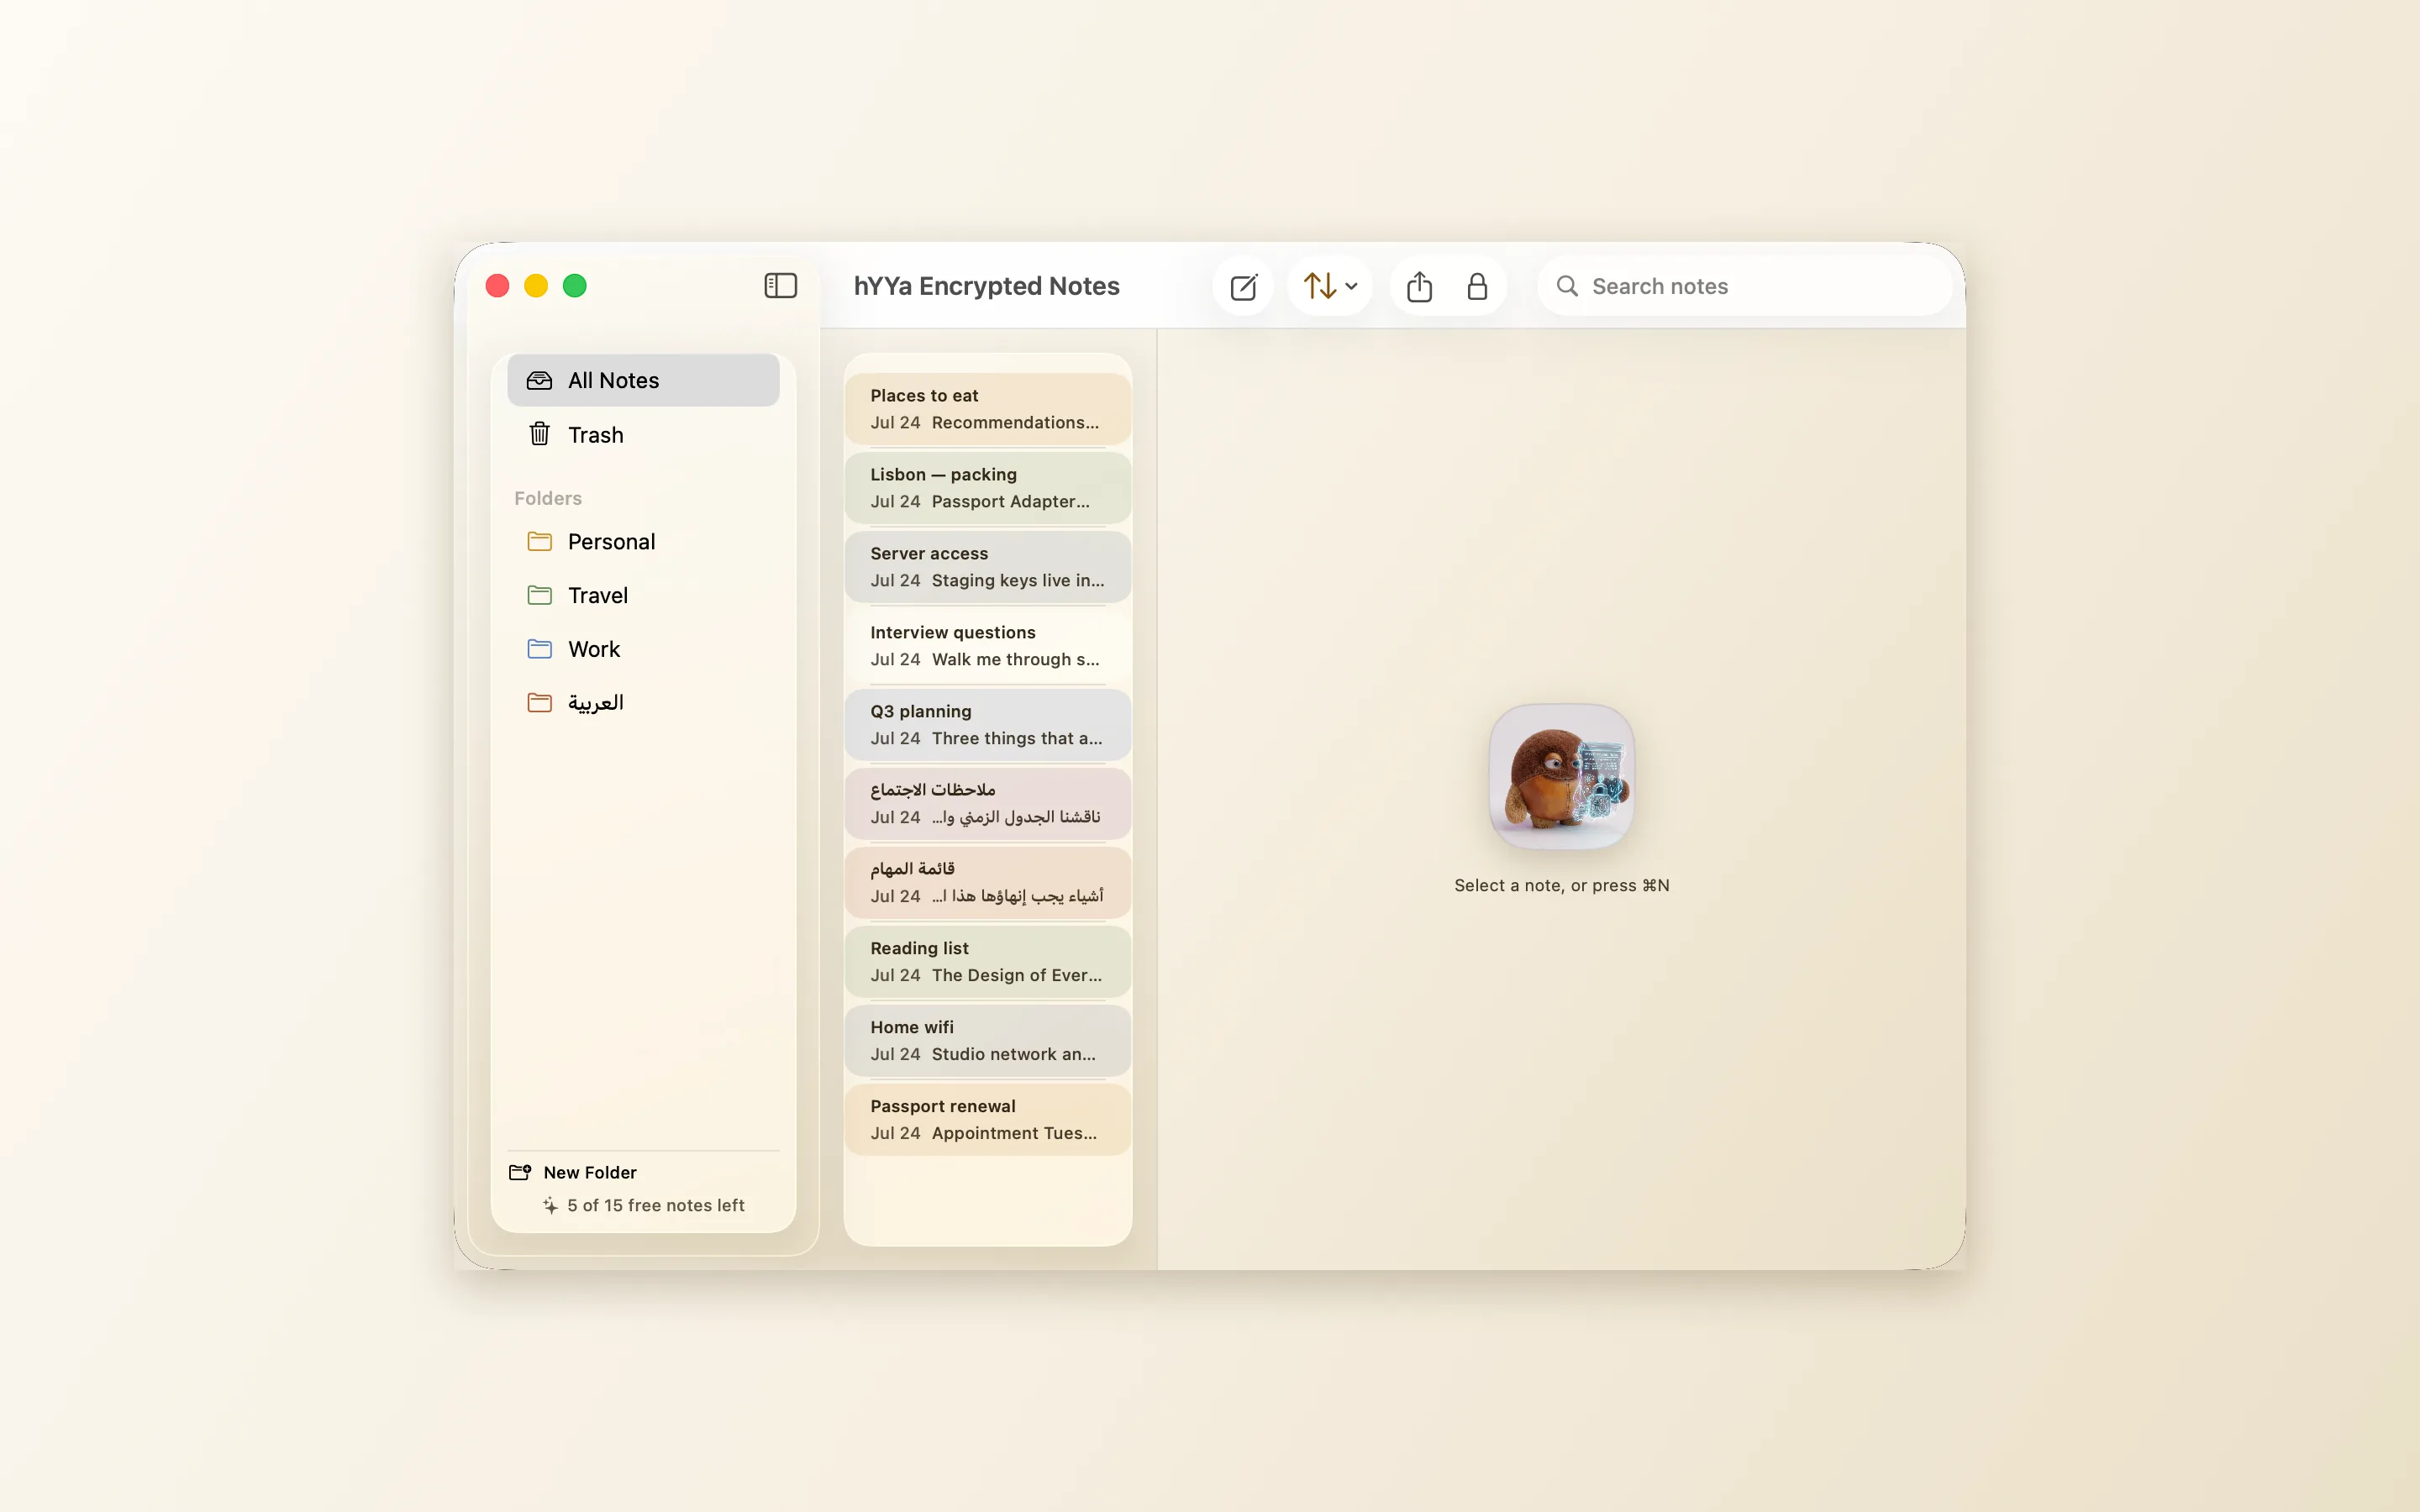This screenshot has width=2420, height=1512.
Task: Click the red العربية folder icon
Action: pos(539,703)
